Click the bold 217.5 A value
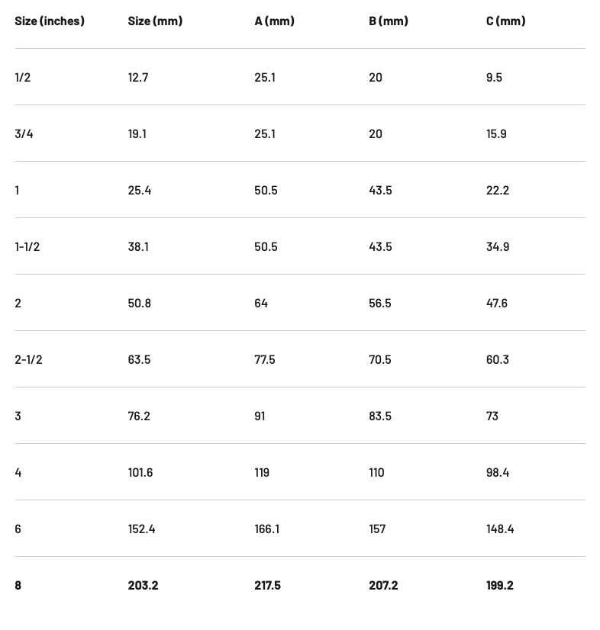The image size is (600, 630). (x=267, y=586)
